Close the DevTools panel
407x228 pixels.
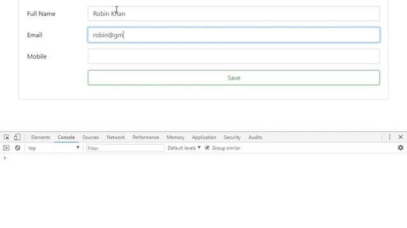point(401,137)
